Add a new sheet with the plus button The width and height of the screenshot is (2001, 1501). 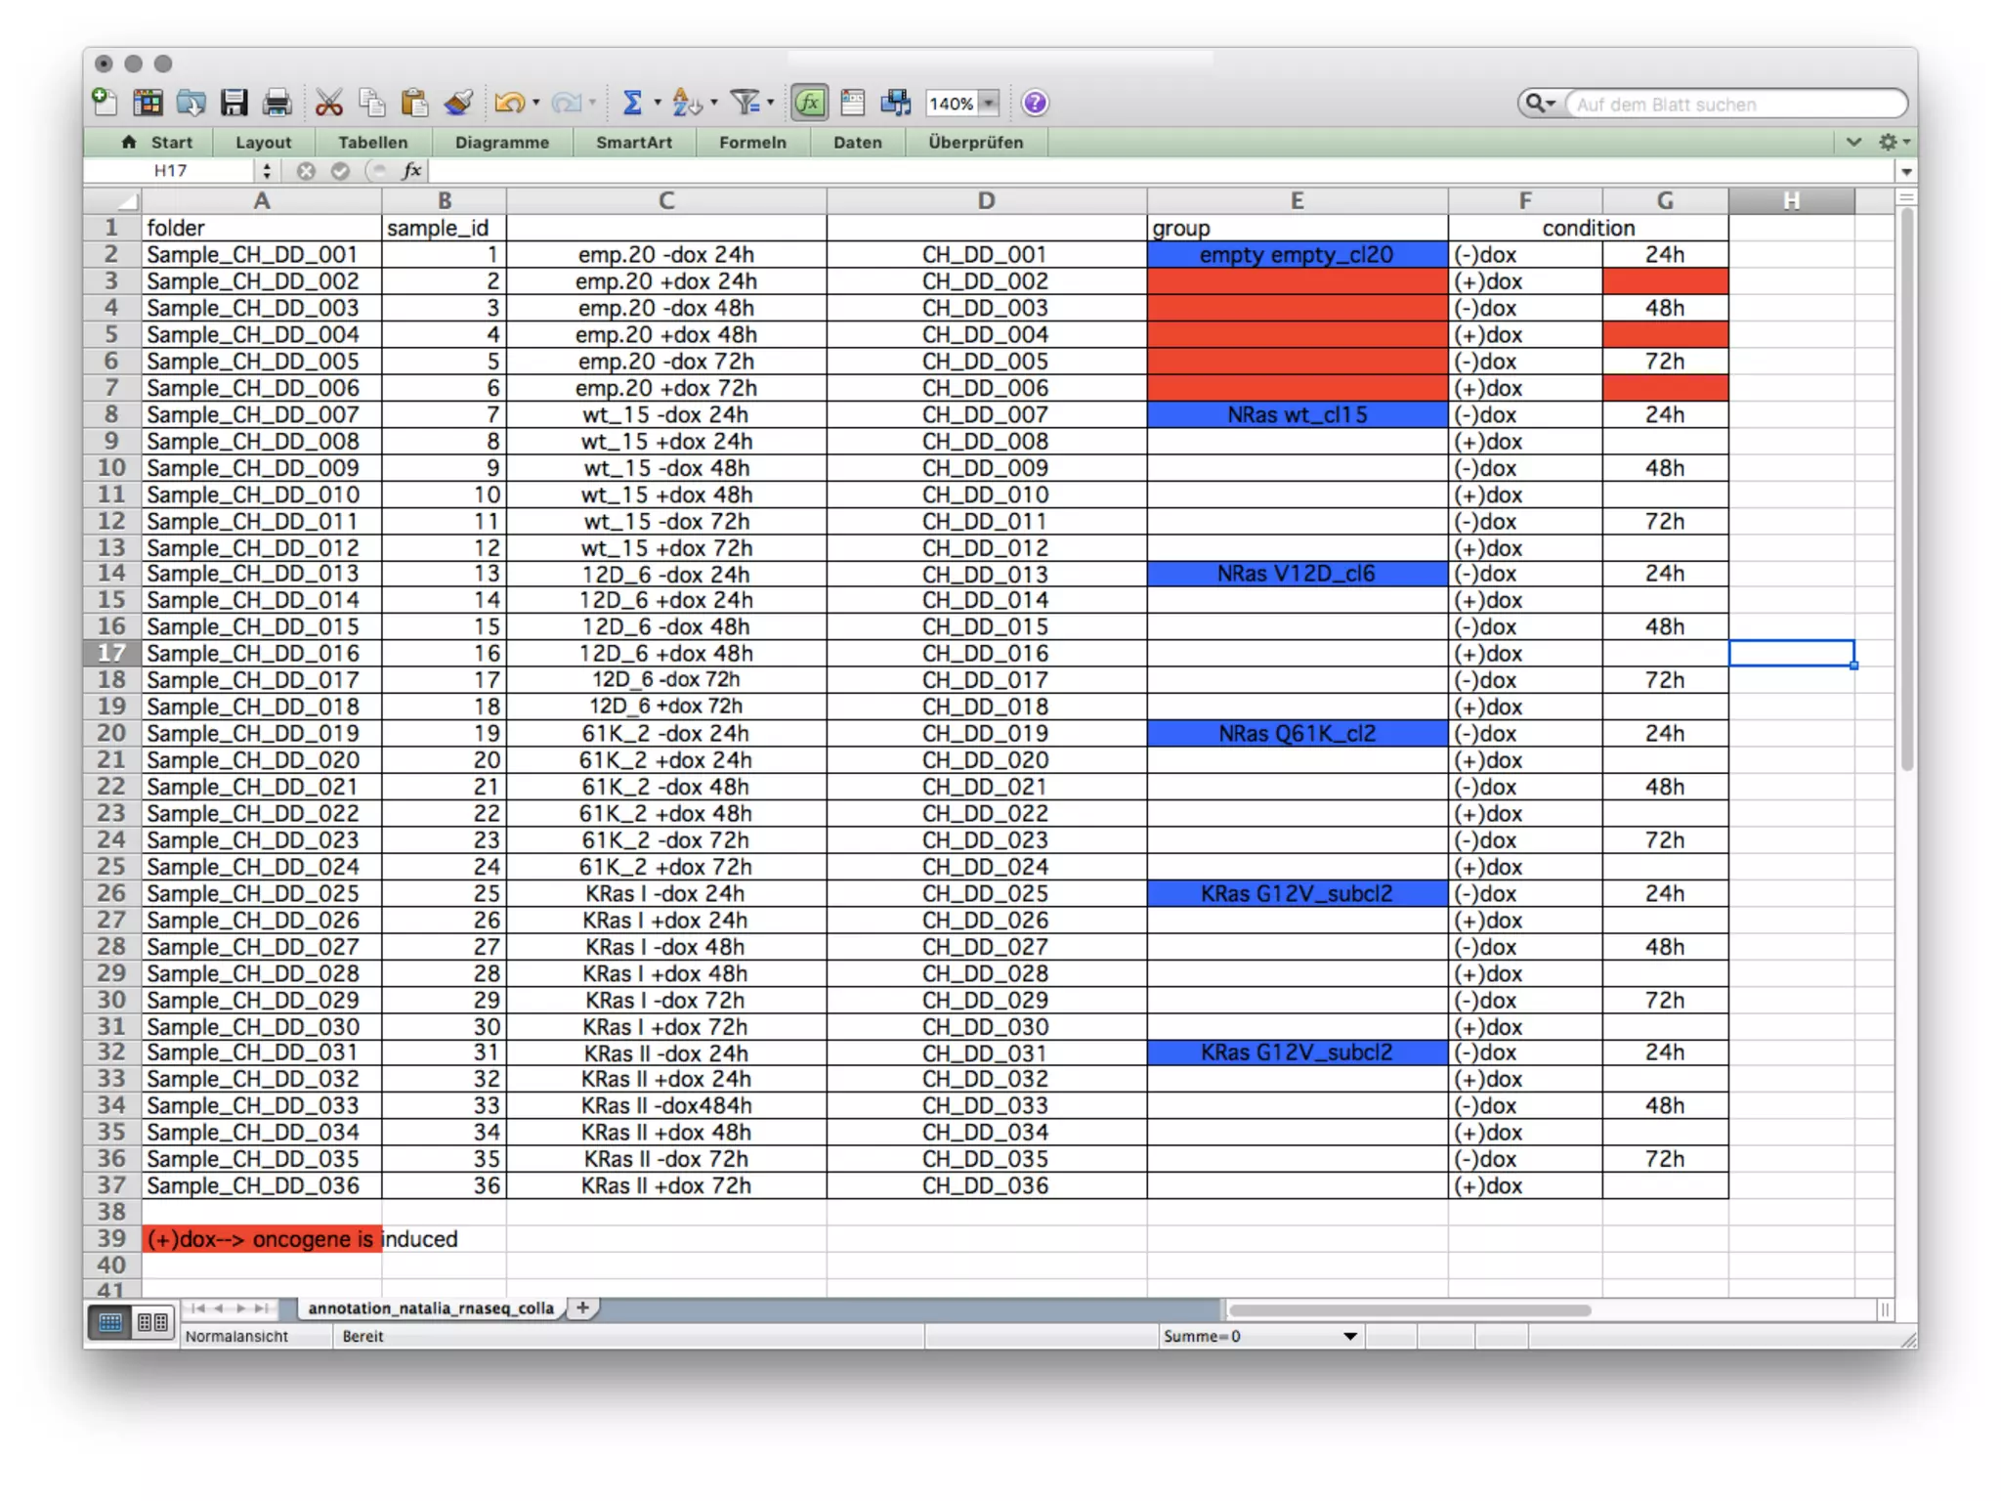click(582, 1308)
